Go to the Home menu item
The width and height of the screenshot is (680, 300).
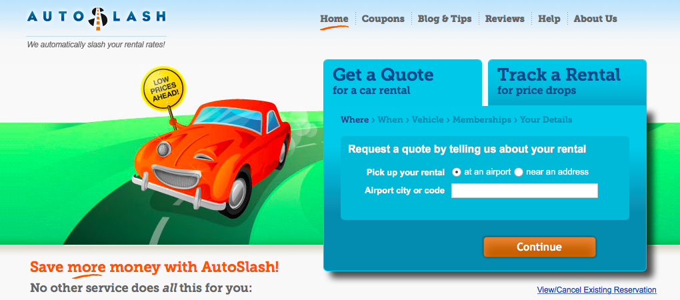334,19
